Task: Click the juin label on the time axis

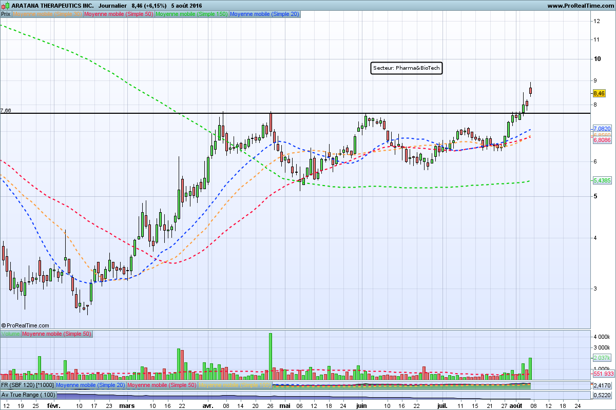Action: 362,405
